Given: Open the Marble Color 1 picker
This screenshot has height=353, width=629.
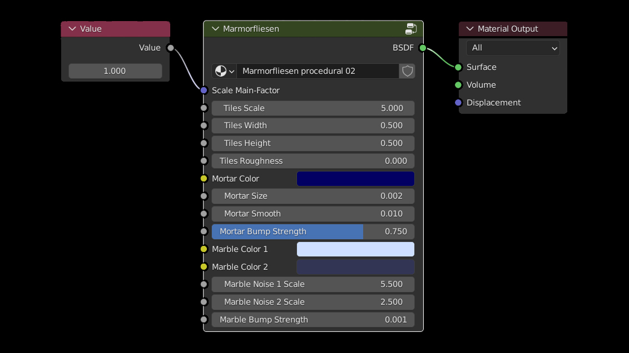Looking at the screenshot, I should 355,249.
